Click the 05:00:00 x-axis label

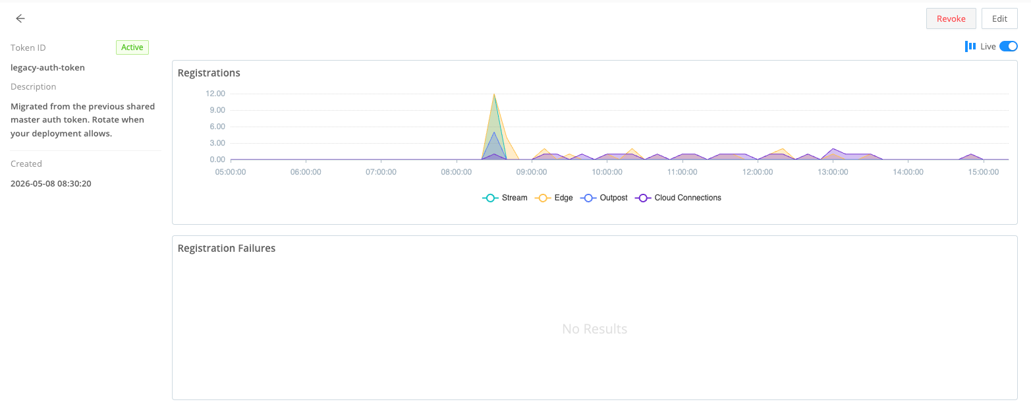[231, 171]
